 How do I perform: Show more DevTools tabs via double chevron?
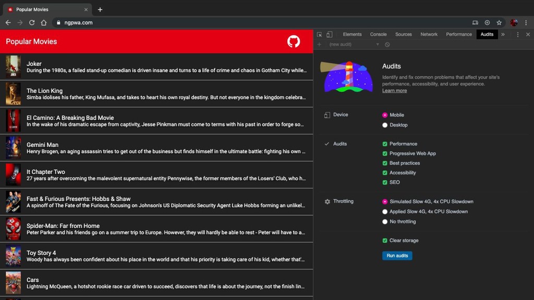click(x=503, y=34)
